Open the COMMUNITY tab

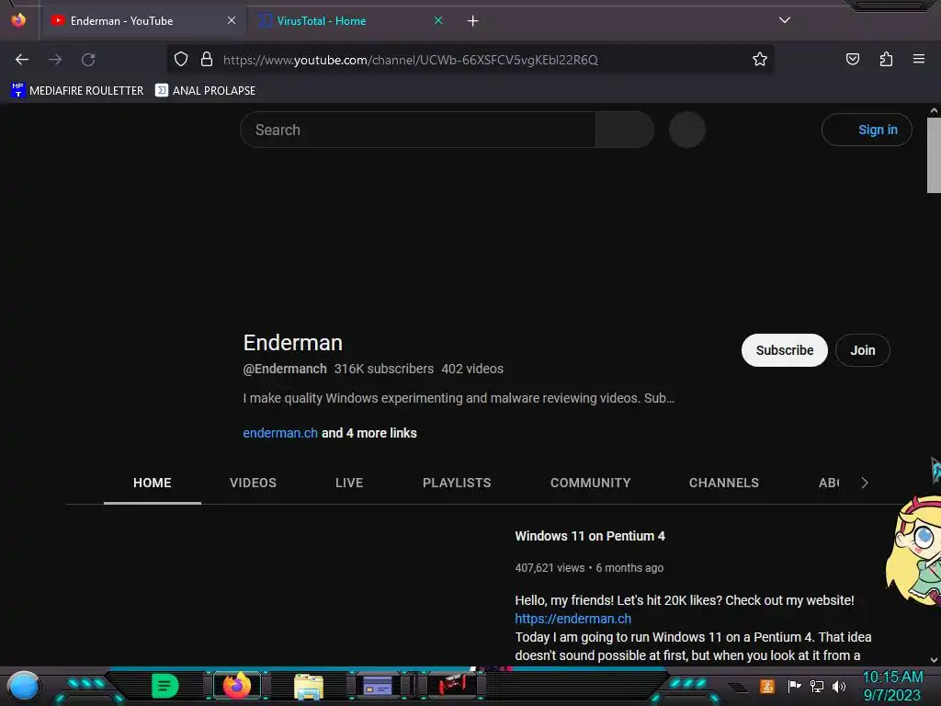coord(591,483)
